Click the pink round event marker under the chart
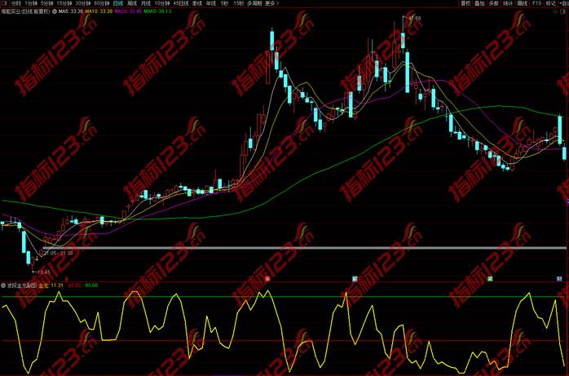This screenshot has height=376, width=569. [x=267, y=279]
